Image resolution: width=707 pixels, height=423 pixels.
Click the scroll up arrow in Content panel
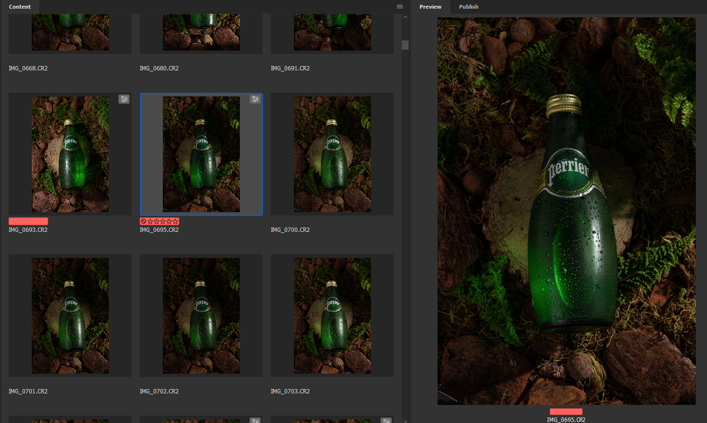405,17
